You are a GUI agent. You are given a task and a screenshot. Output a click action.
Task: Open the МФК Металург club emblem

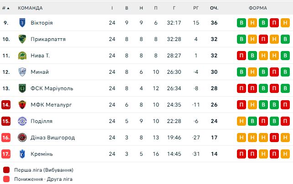tap(22, 105)
